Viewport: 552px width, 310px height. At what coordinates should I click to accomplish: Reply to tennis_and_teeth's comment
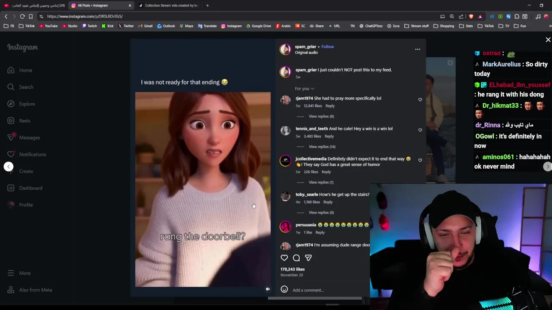[329, 136]
